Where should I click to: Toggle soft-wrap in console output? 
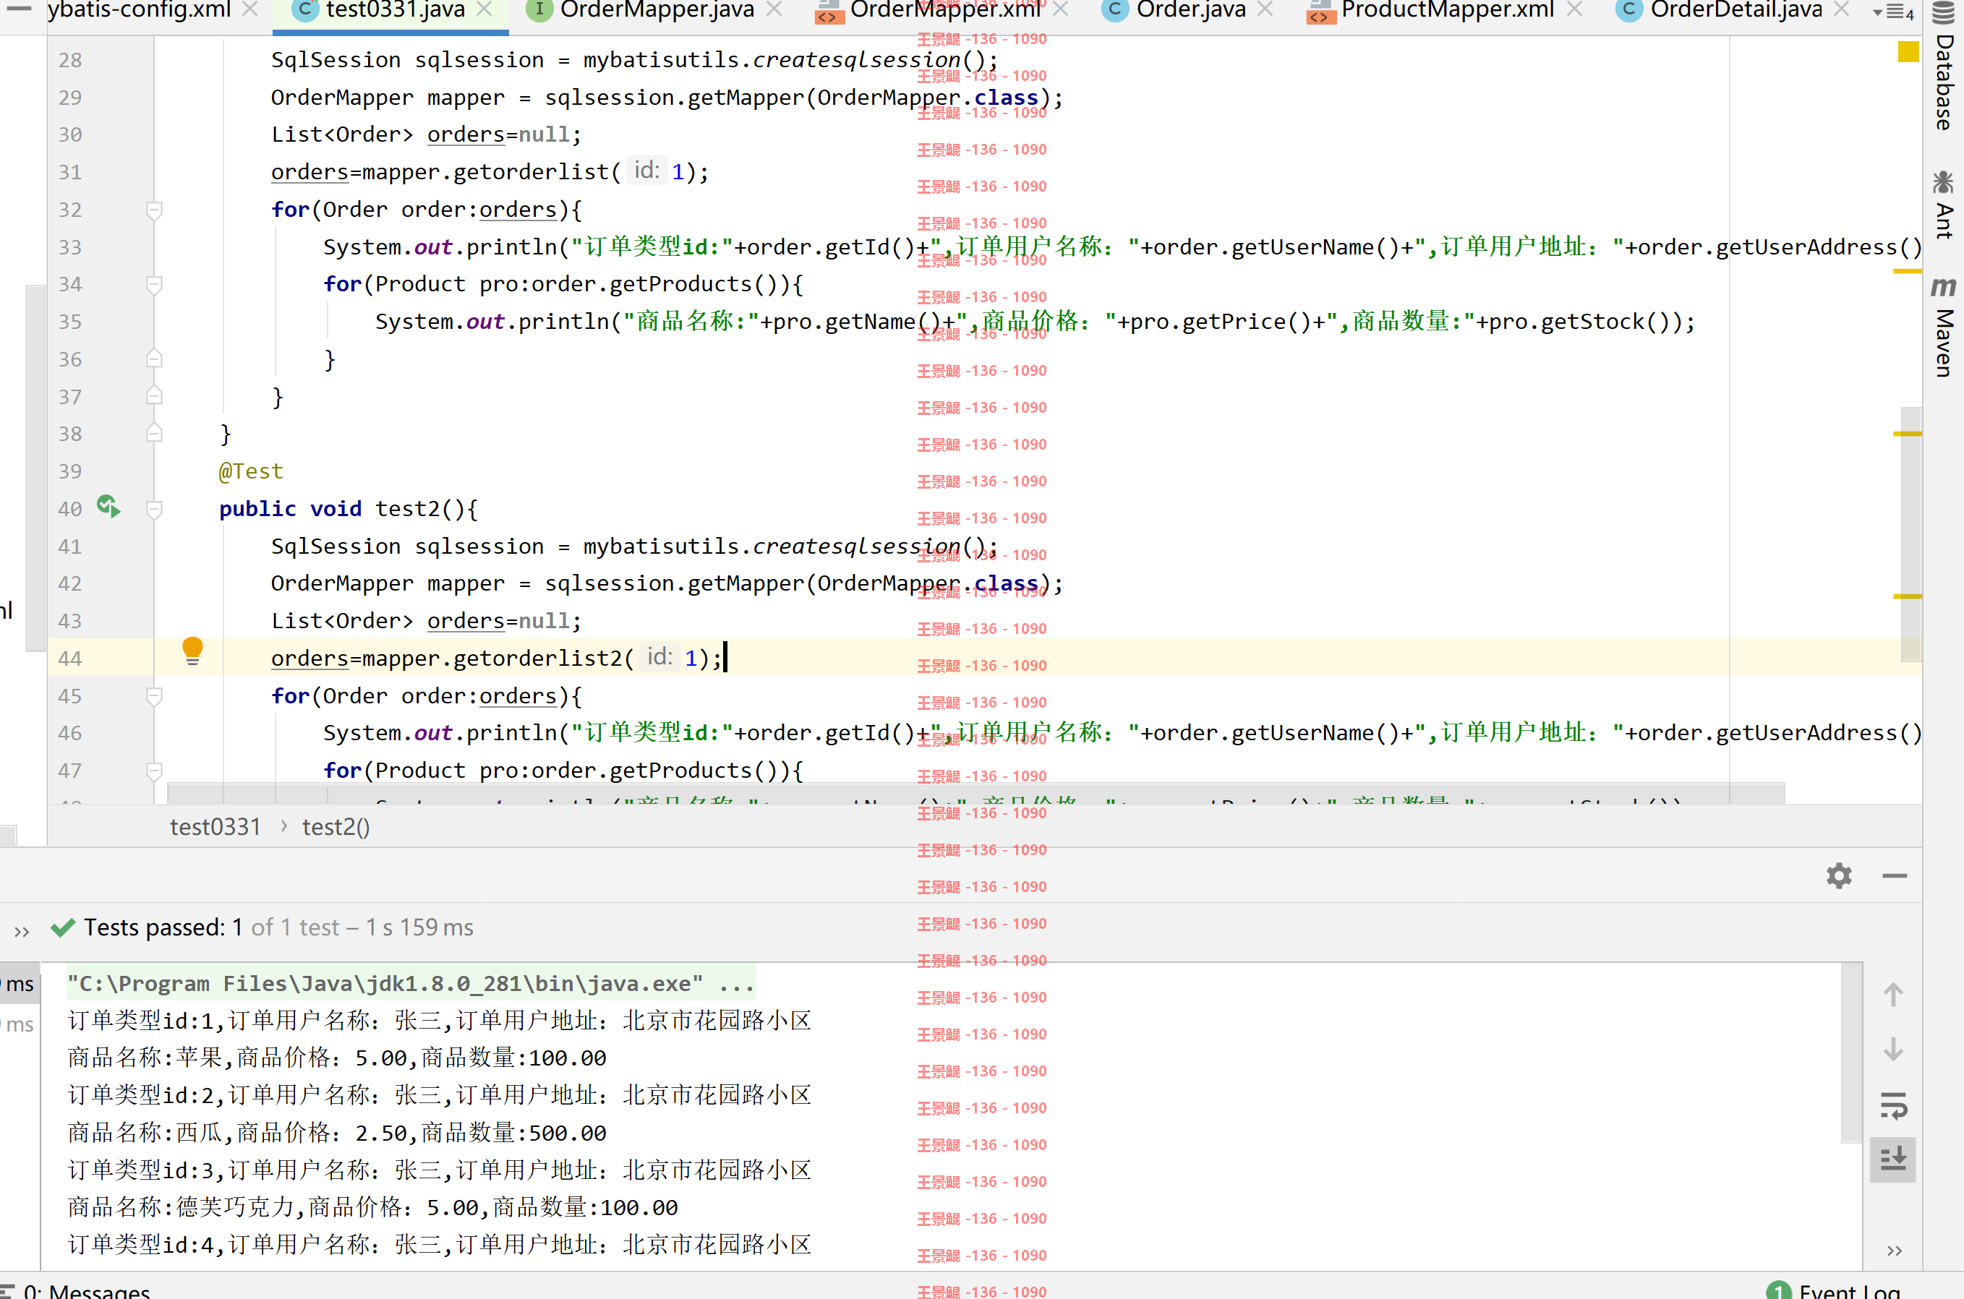pos(1894,1105)
